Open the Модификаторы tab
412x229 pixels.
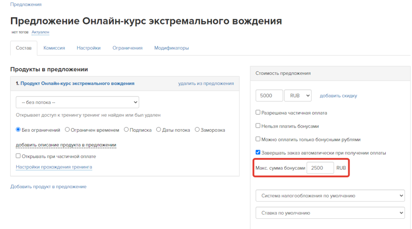[172, 48]
